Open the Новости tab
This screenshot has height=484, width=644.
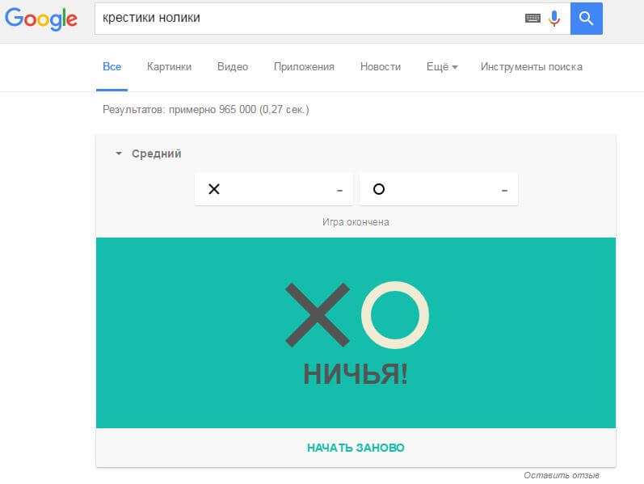pos(381,66)
